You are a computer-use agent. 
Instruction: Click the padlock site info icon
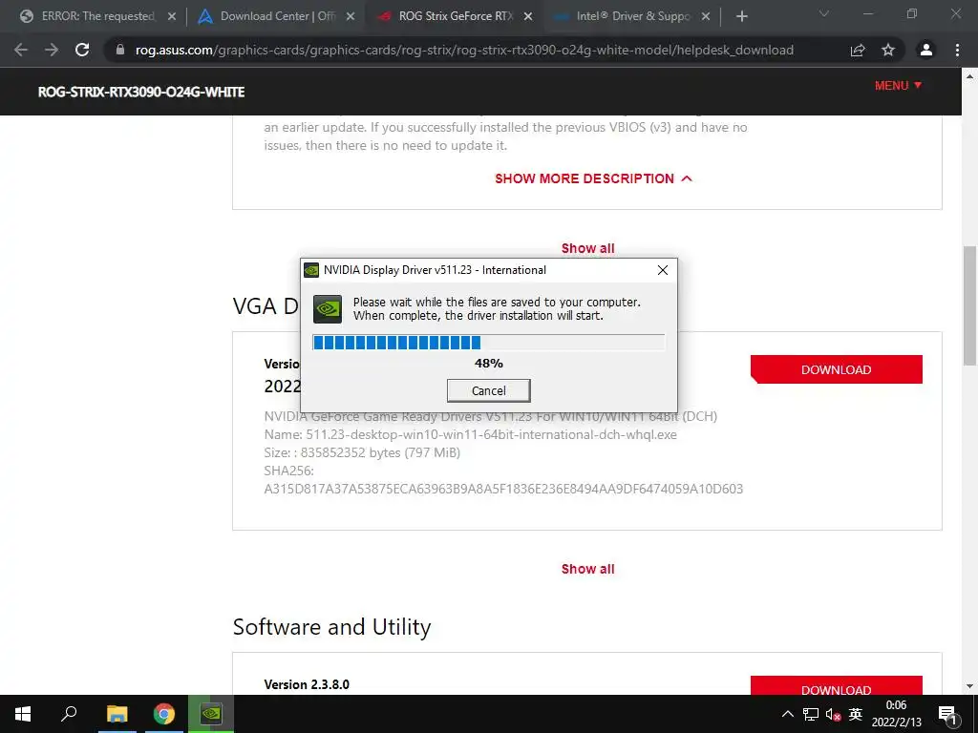(x=120, y=50)
